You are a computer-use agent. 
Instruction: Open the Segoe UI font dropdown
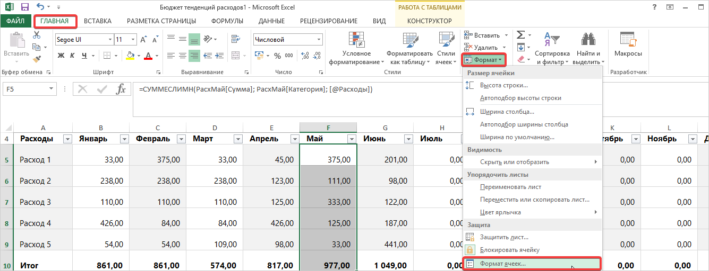click(110, 40)
